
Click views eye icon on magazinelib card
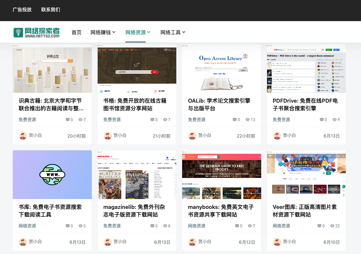click(165, 226)
